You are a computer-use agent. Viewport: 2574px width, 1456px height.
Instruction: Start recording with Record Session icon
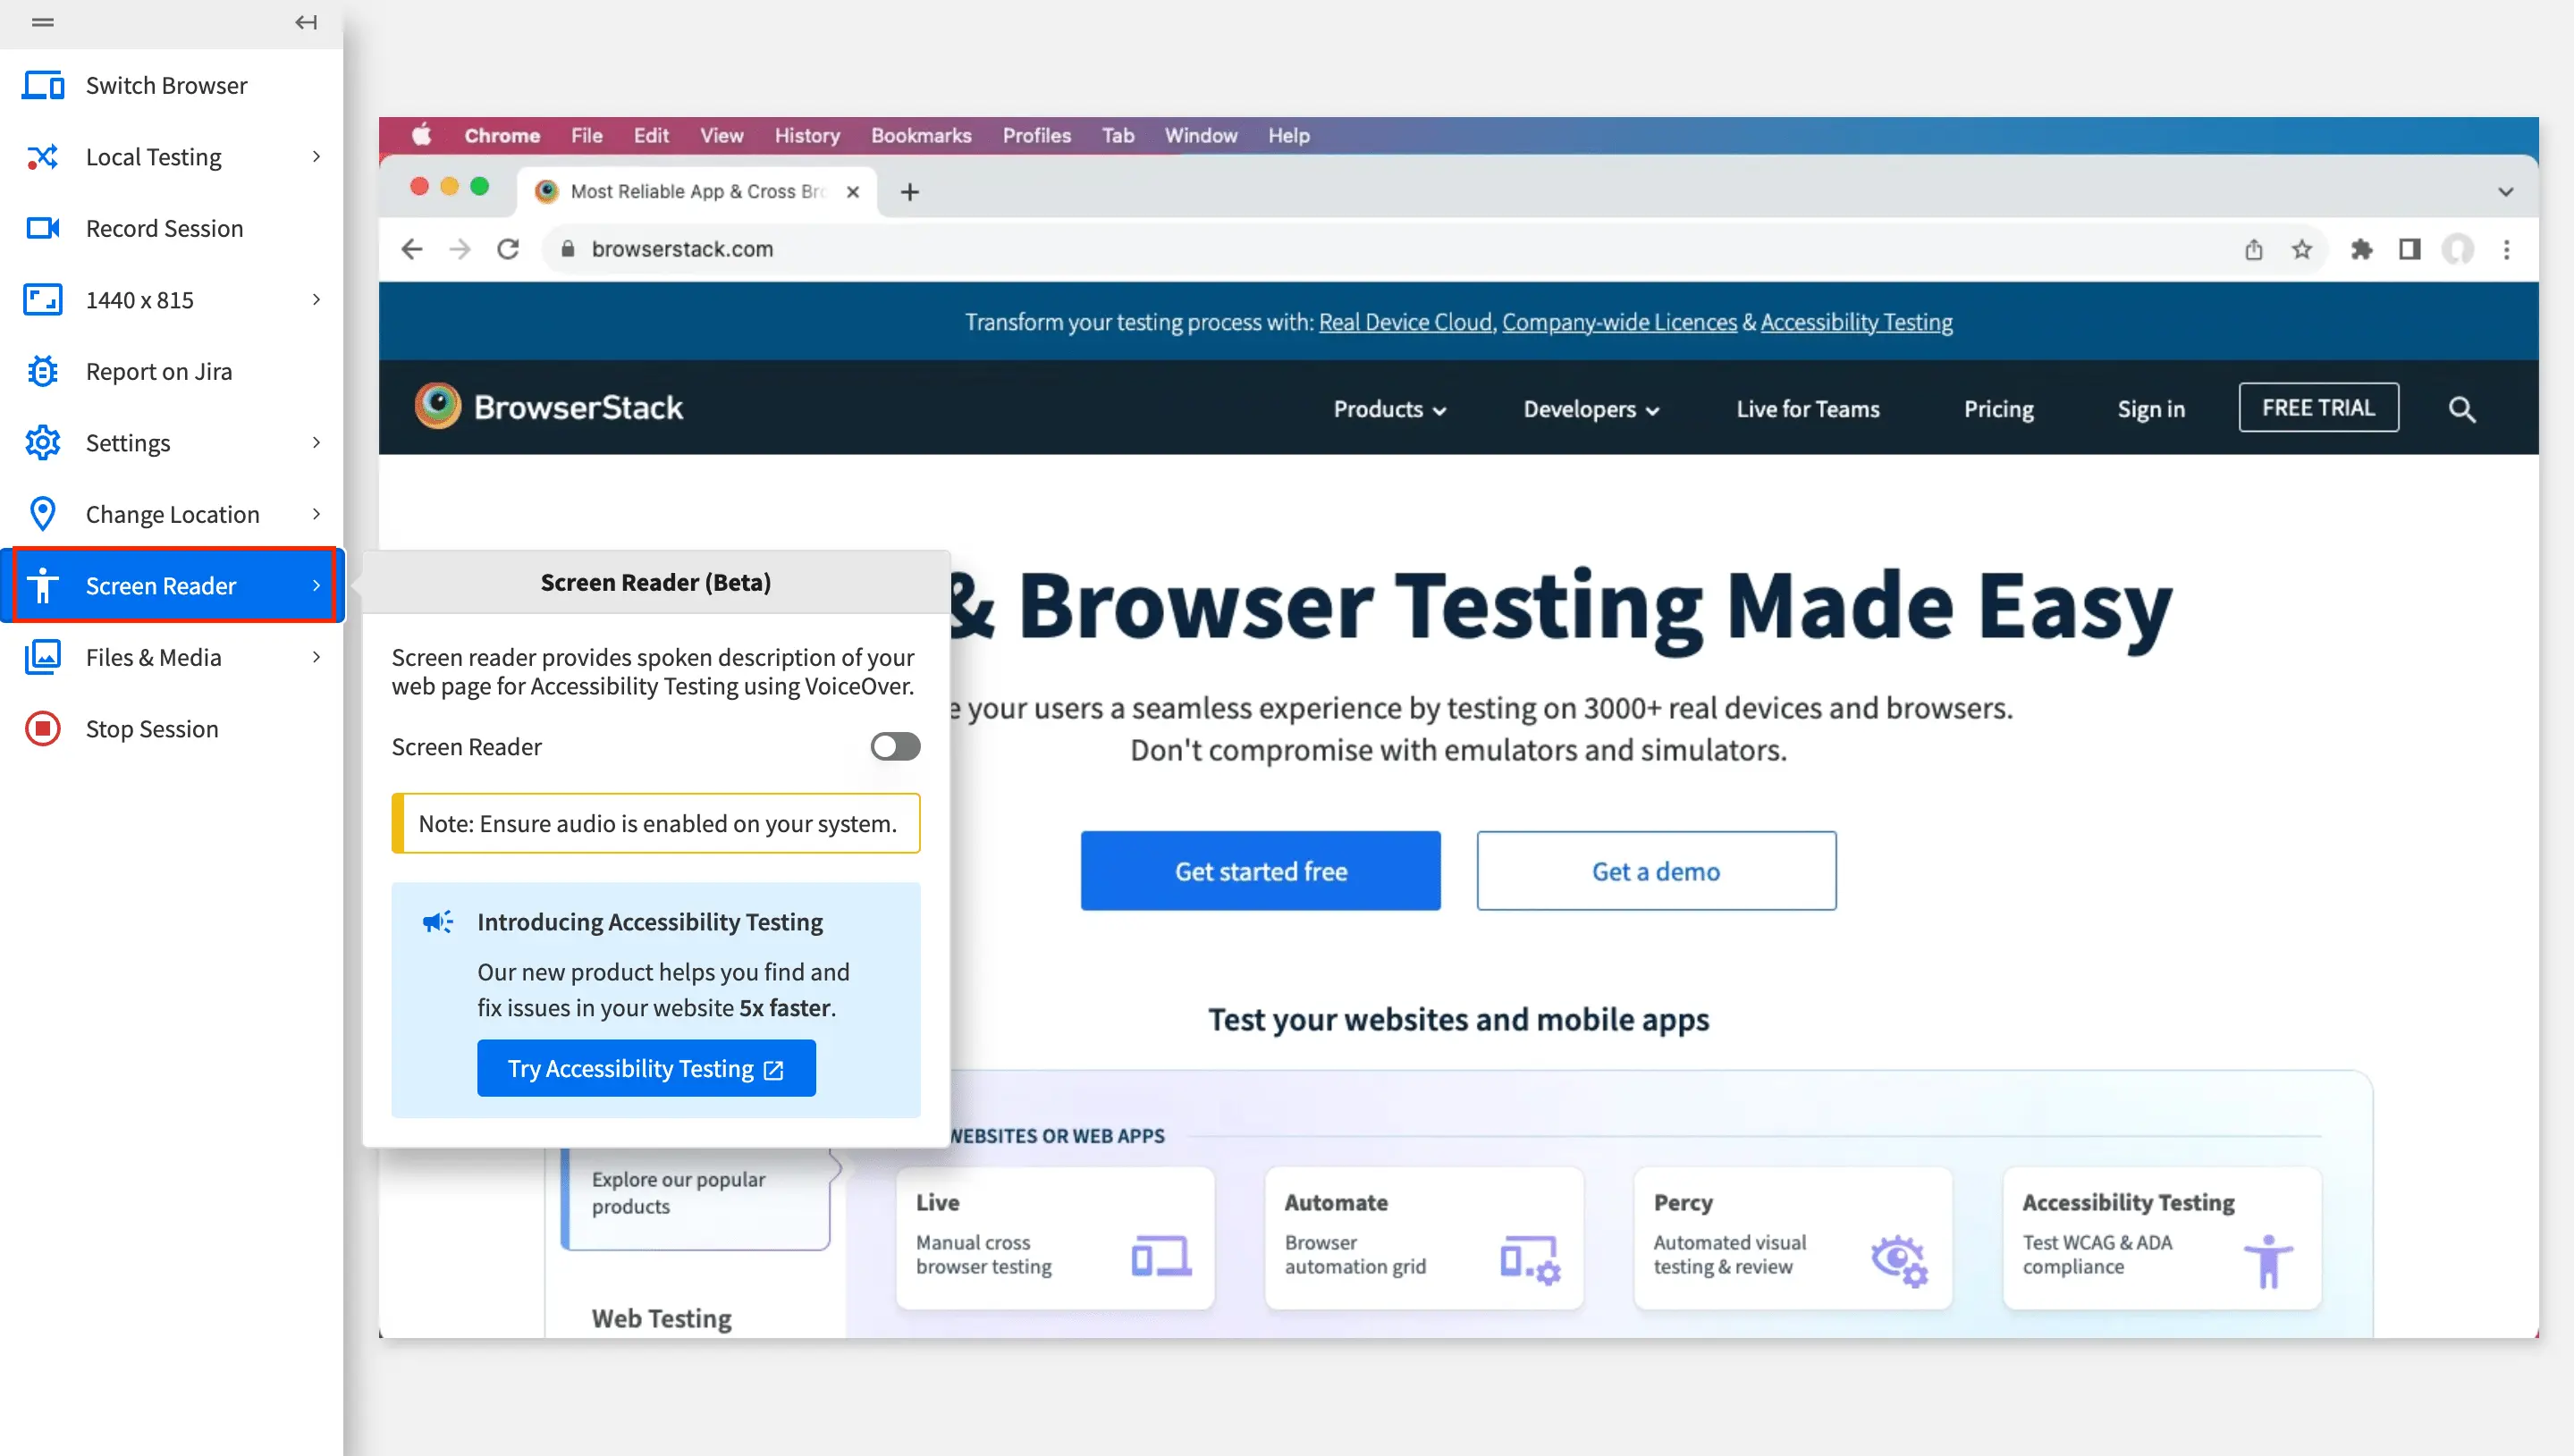click(42, 228)
